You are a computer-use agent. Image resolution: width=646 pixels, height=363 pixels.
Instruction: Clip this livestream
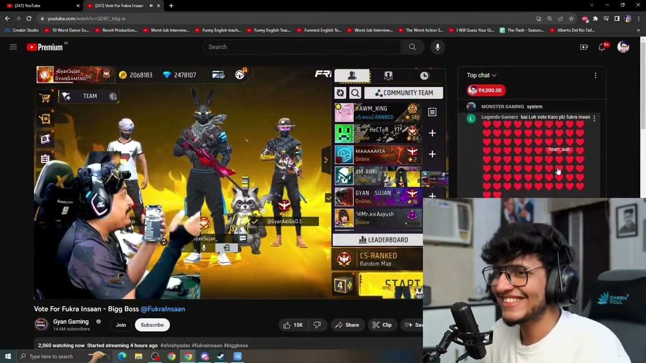382,325
